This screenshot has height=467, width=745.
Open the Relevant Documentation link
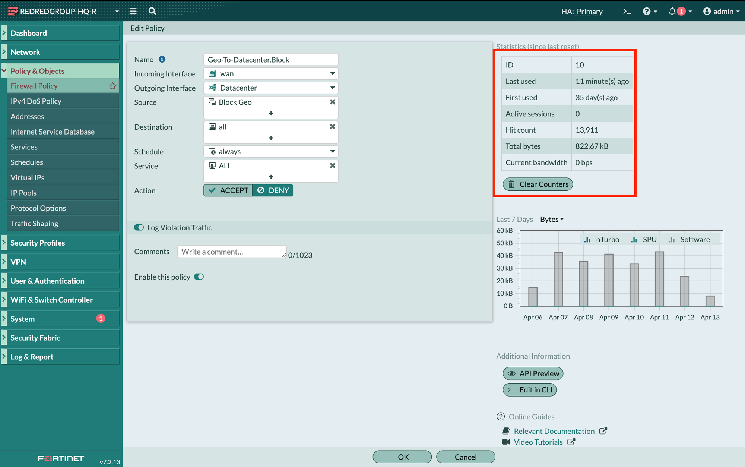pos(554,431)
